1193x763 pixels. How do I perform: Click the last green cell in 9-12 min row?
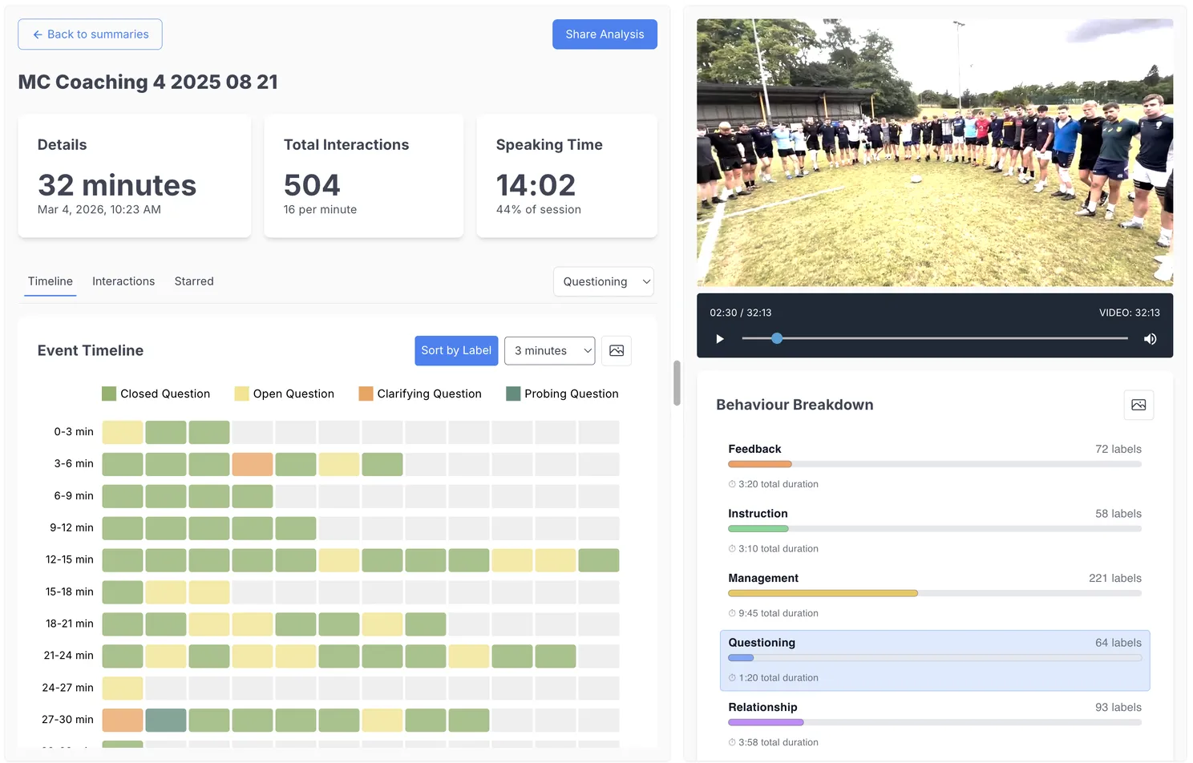point(296,528)
